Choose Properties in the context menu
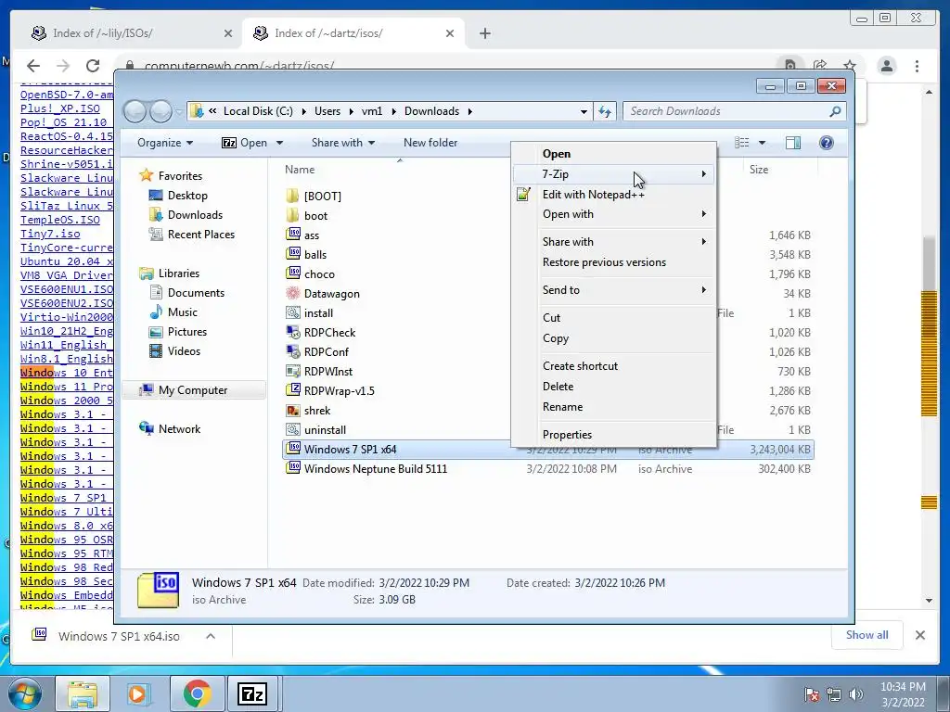Image resolution: width=950 pixels, height=712 pixels. click(614, 435)
